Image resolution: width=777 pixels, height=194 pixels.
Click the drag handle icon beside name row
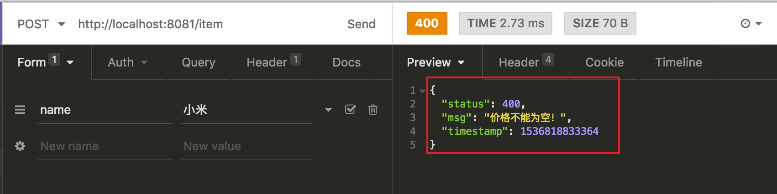[20, 110]
